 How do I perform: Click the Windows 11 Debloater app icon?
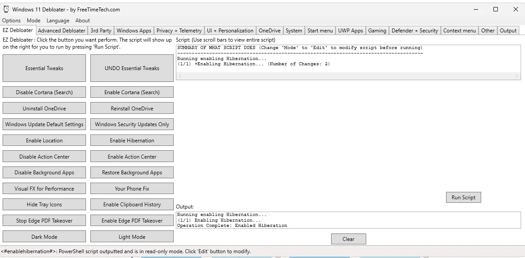[x=6, y=9]
